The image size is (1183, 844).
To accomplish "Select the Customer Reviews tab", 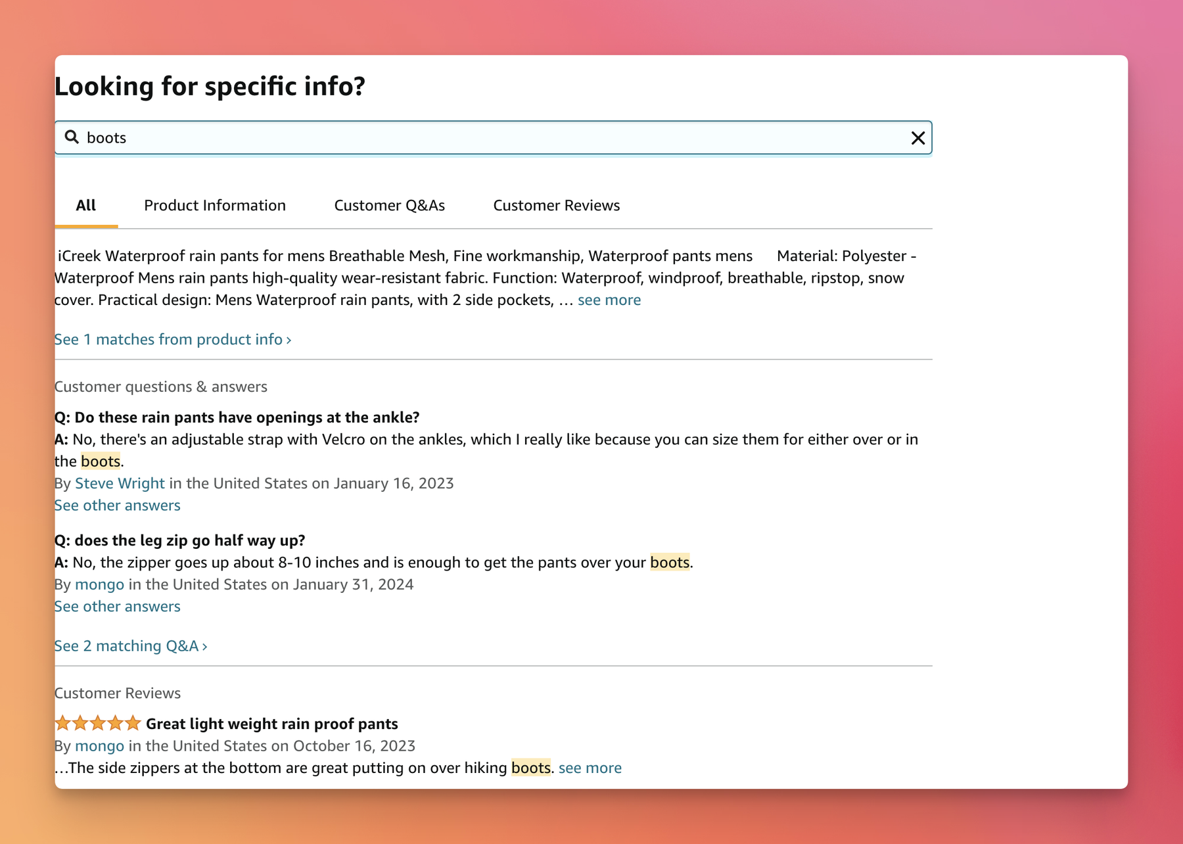I will pyautogui.click(x=556, y=205).
